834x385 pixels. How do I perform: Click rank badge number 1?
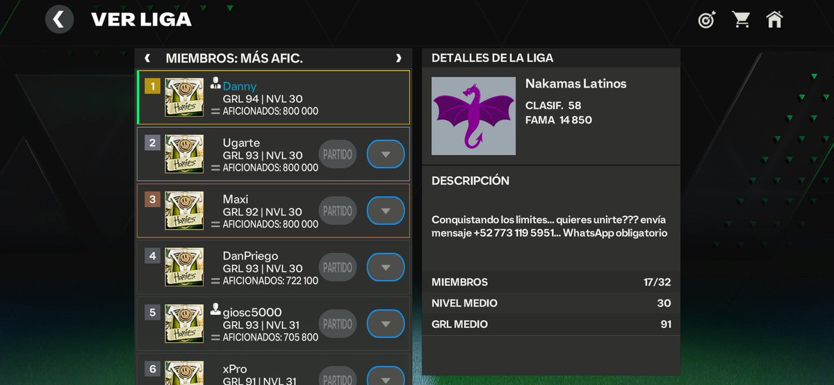[x=152, y=86]
